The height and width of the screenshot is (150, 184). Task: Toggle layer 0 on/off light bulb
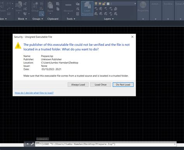pos(96,4)
